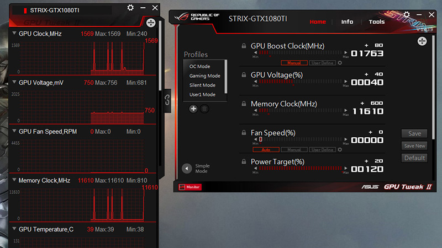Toggle lock for Memory Clock
Image resolution: width=442 pixels, height=248 pixels.
click(x=244, y=104)
